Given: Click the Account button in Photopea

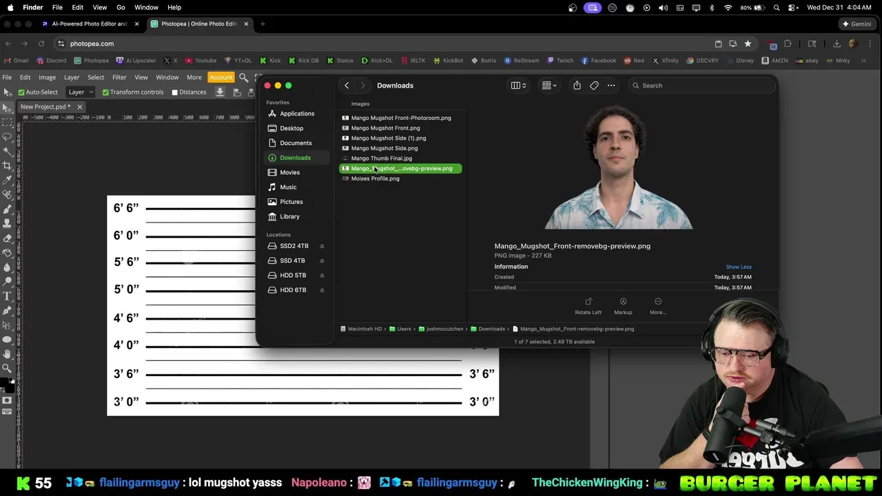Looking at the screenshot, I should (x=221, y=77).
